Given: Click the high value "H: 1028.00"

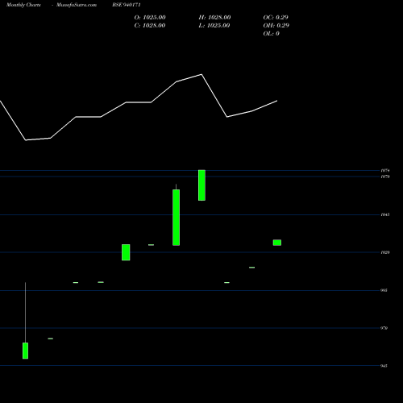Looking at the screenshot, I should click(x=214, y=18).
